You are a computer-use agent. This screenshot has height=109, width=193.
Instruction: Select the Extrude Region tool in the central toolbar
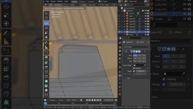point(46,58)
